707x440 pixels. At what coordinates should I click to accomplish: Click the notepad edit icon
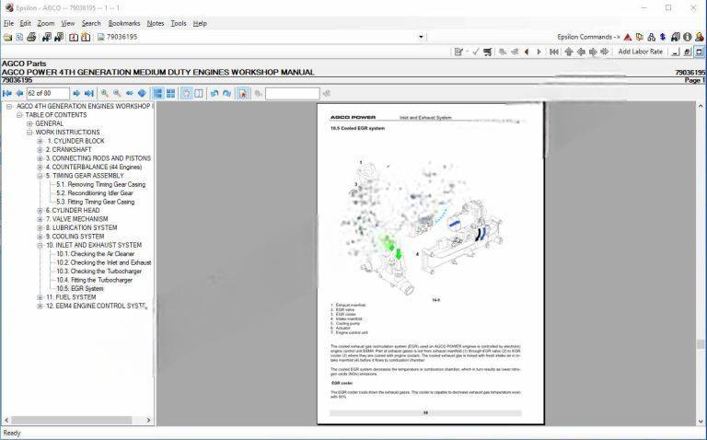[x=458, y=52]
